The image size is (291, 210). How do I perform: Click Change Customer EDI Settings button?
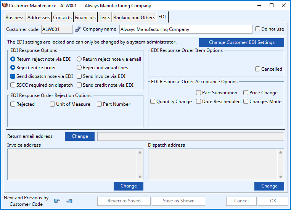pos(241,42)
